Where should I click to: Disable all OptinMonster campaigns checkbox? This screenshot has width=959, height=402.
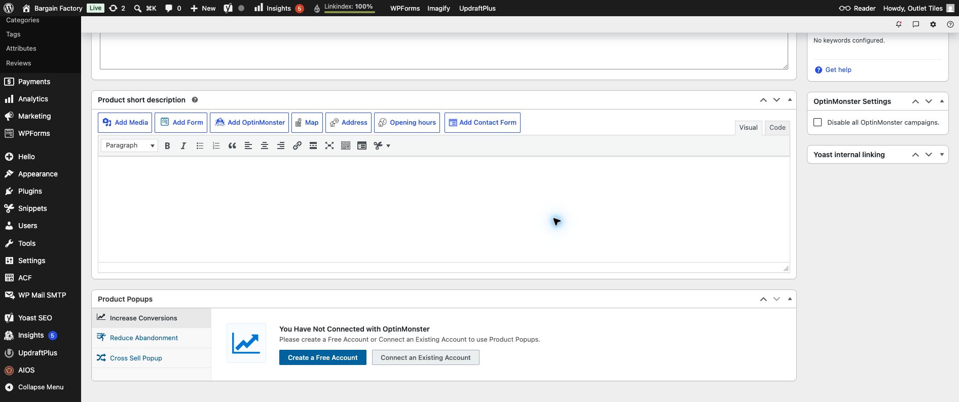click(x=818, y=122)
